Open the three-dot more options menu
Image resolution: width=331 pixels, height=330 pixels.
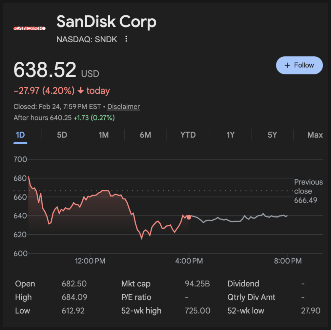[x=126, y=39]
